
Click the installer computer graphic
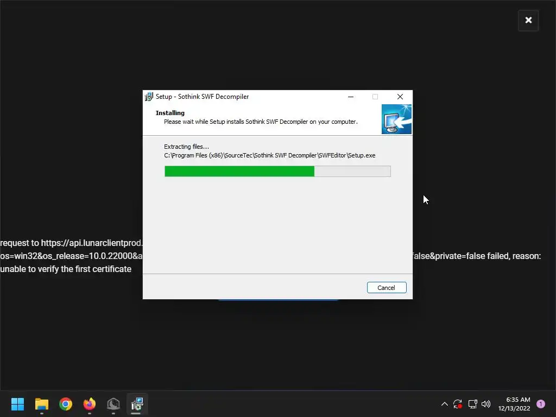396,119
